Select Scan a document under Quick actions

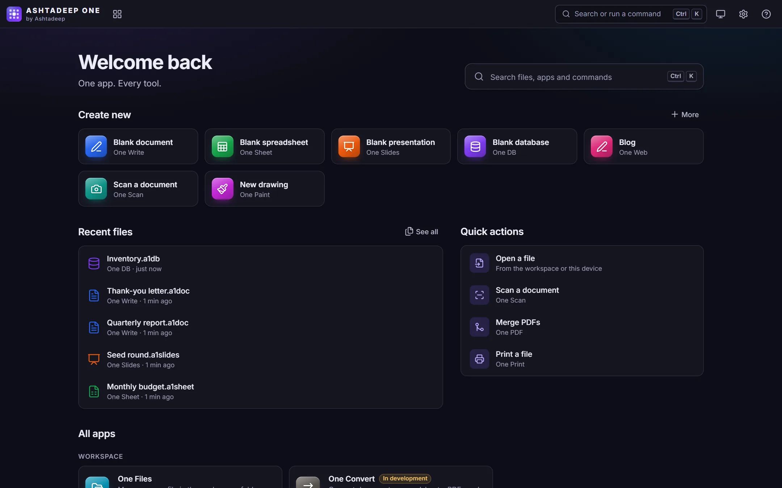(582, 295)
